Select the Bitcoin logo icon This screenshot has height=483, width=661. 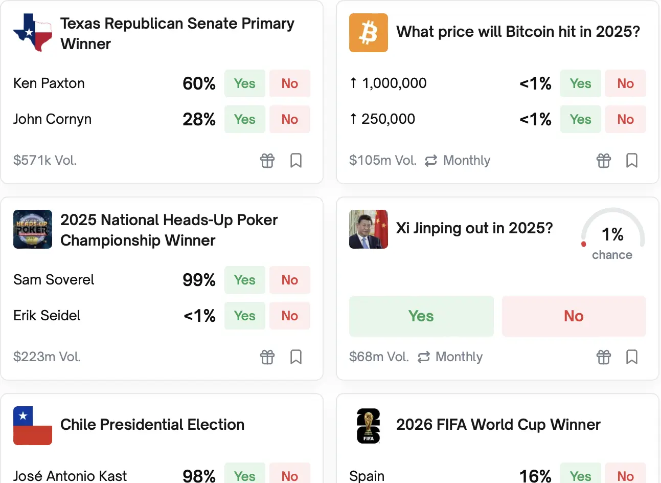point(368,32)
